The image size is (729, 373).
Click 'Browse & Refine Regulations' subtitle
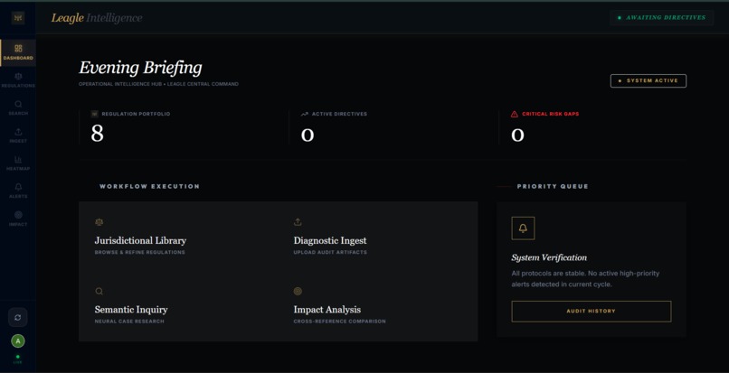[140, 252]
